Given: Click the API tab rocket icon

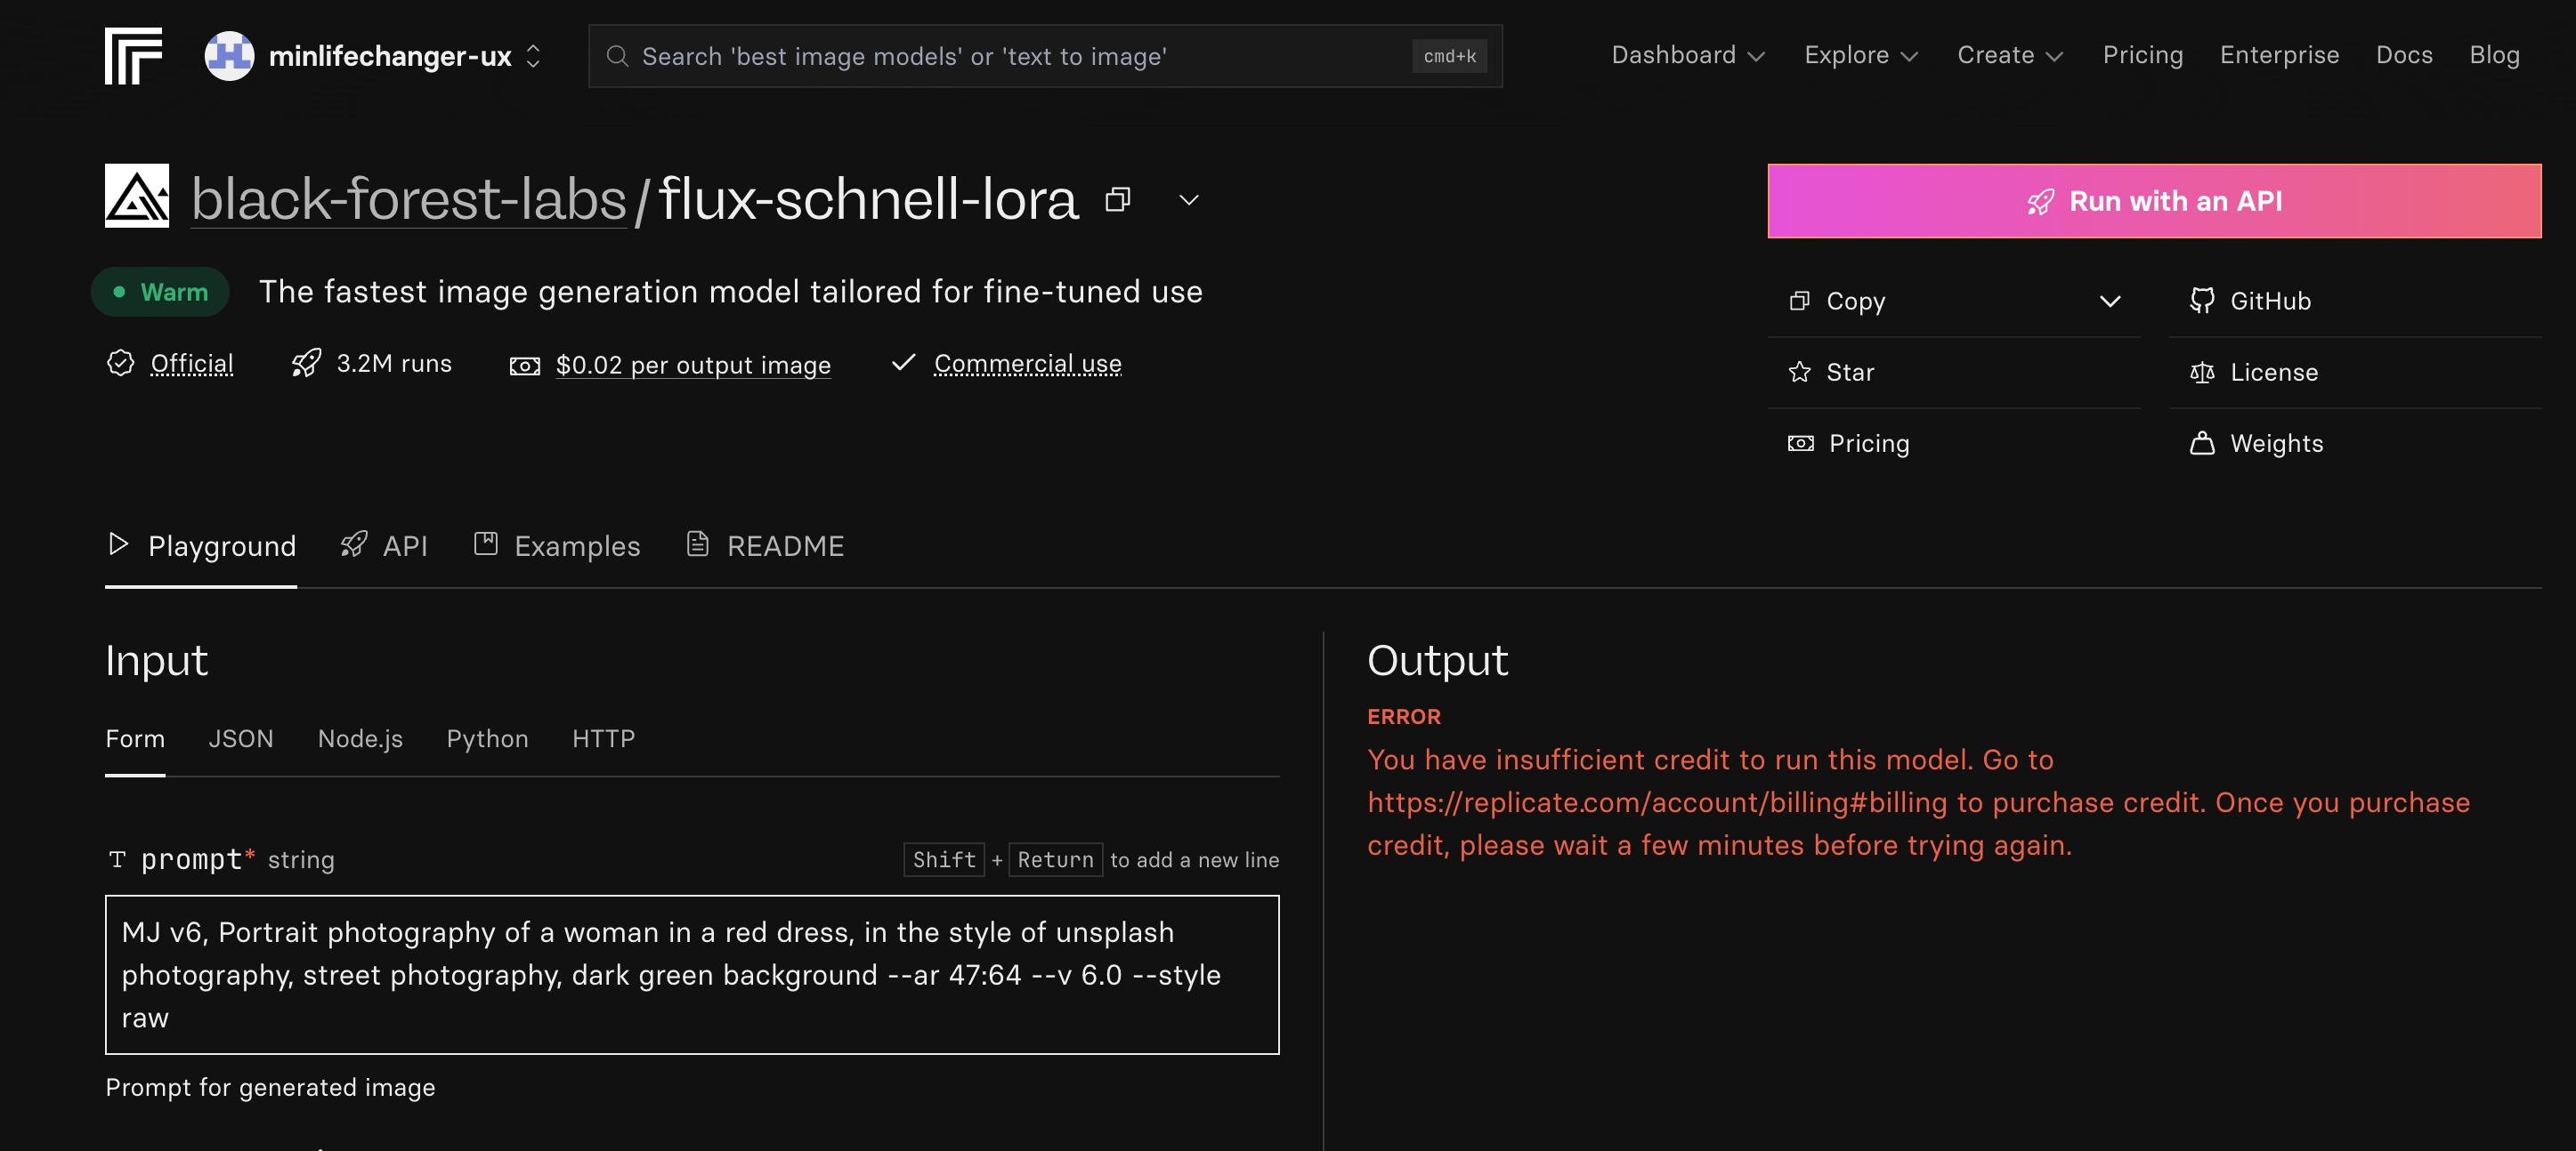Looking at the screenshot, I should tap(354, 543).
